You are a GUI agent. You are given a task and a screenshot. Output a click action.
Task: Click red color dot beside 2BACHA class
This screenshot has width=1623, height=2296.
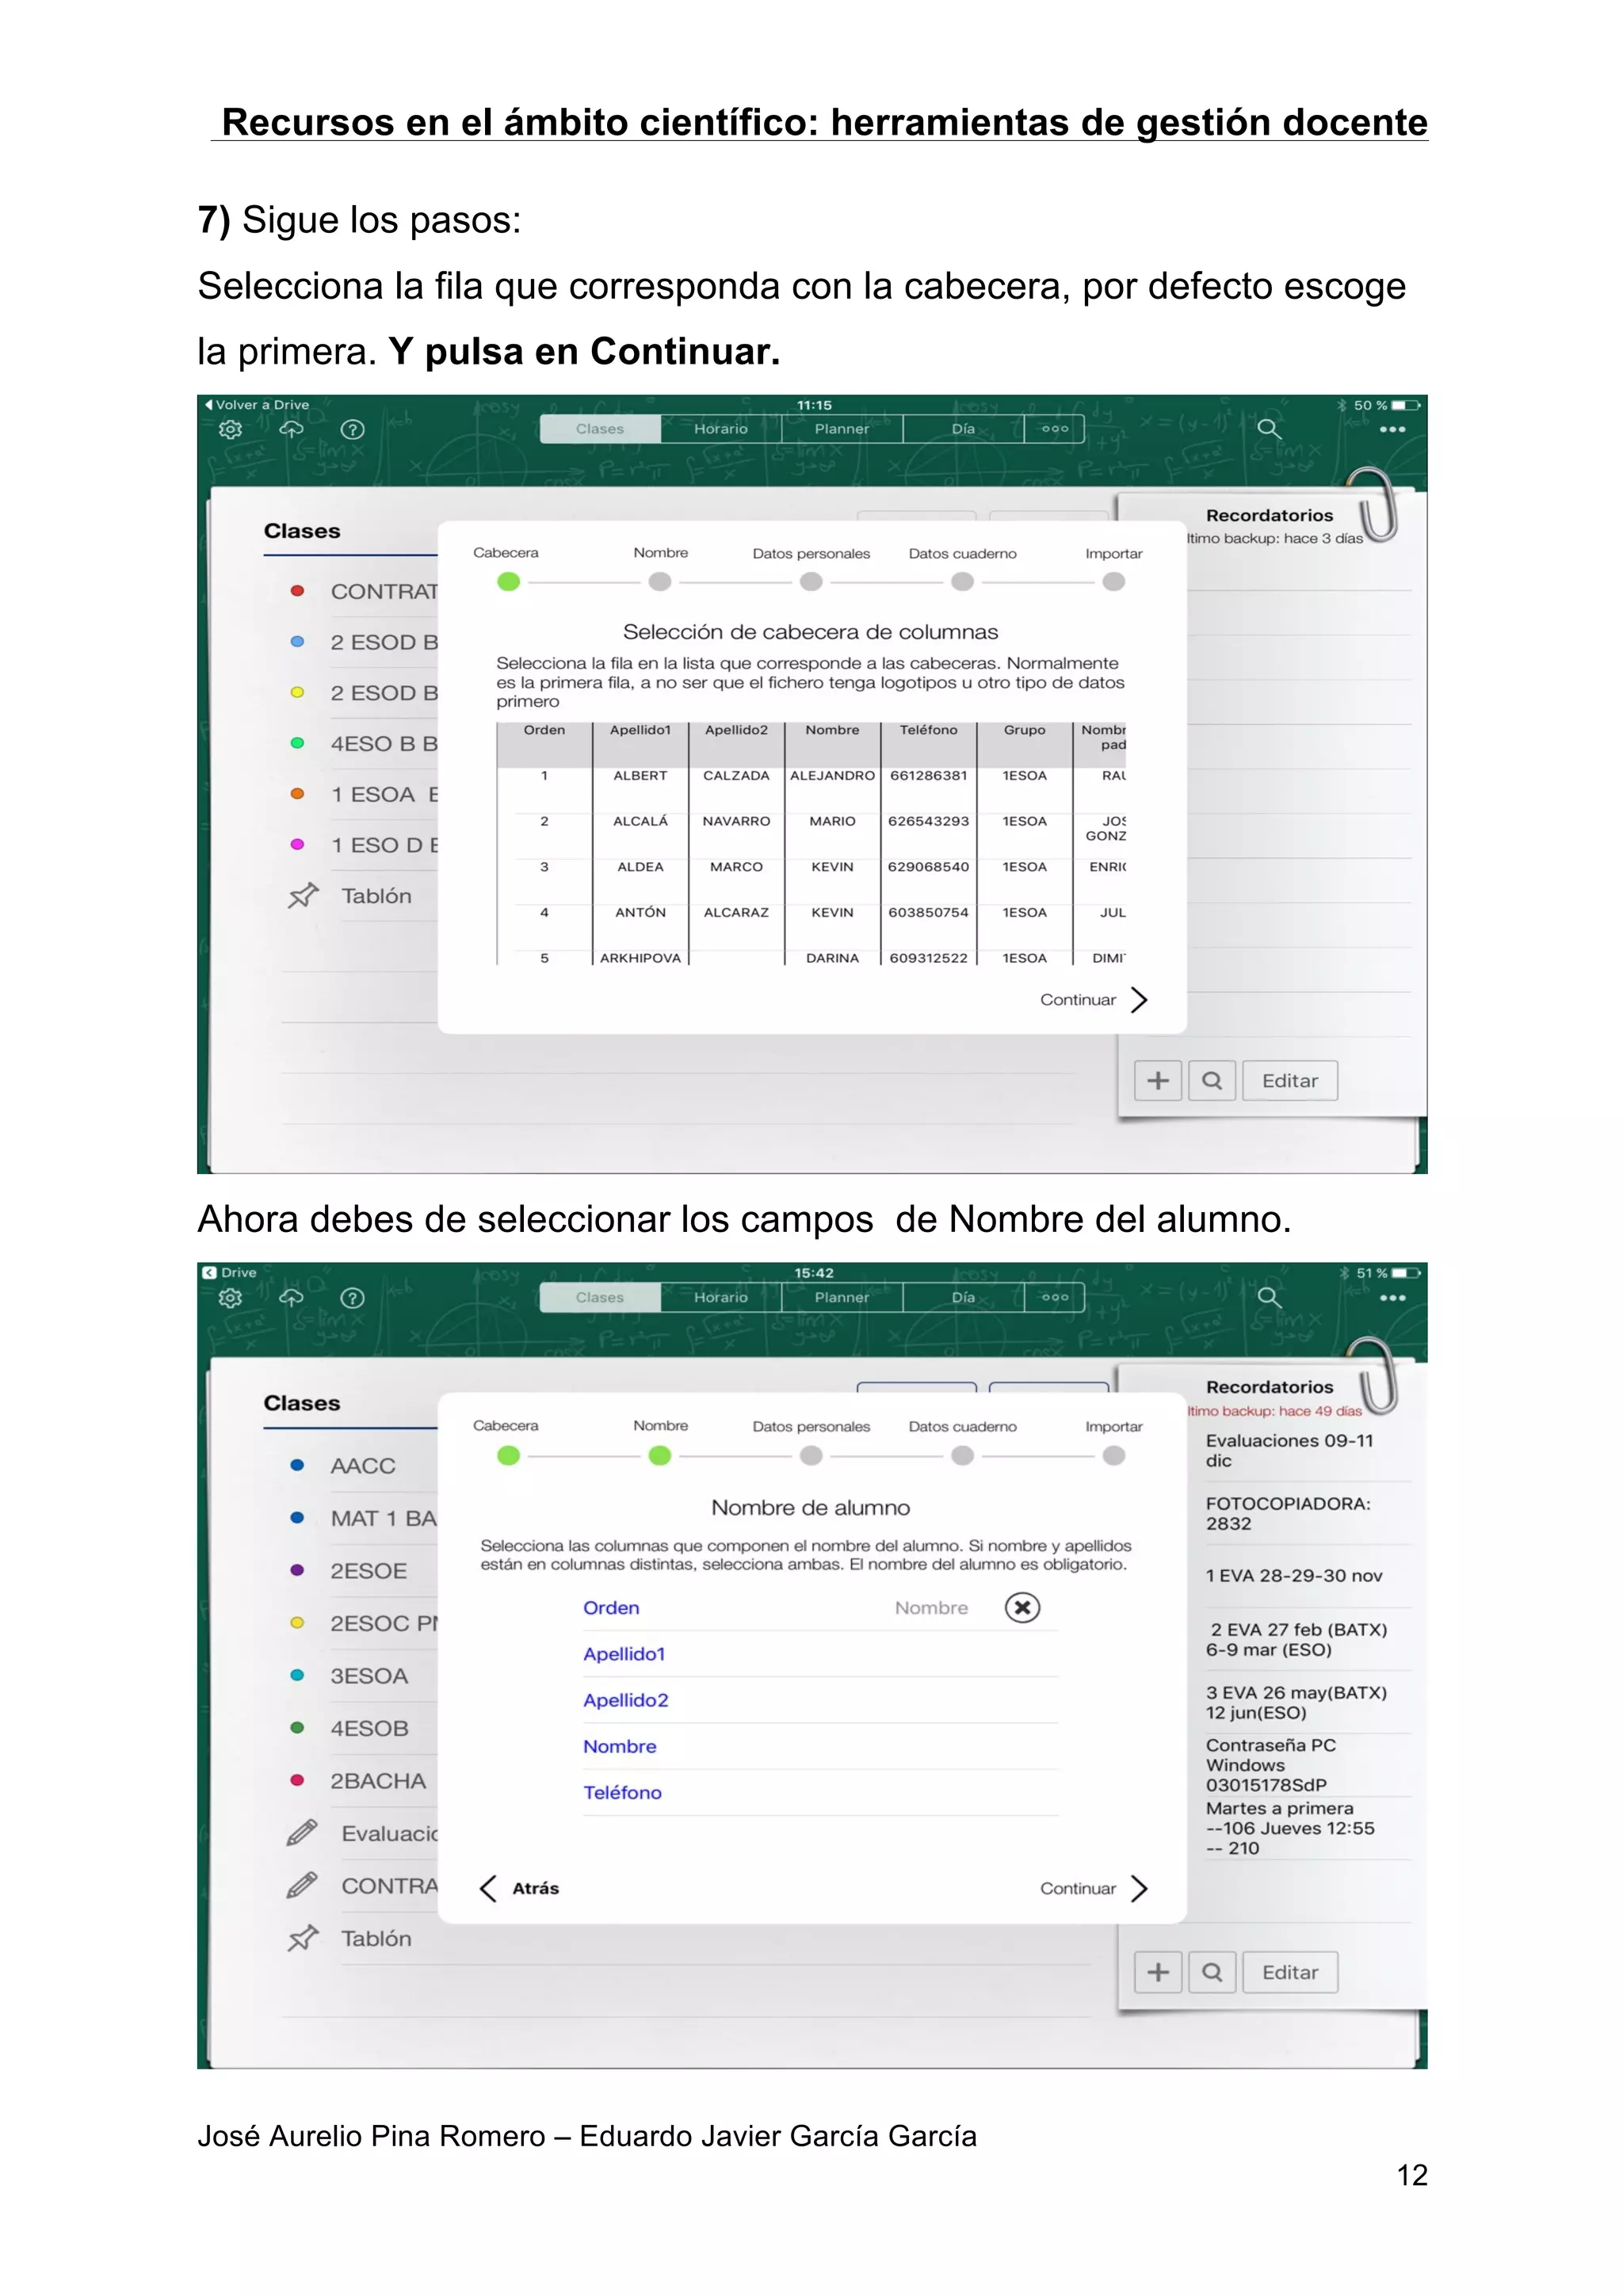pos(297,1780)
